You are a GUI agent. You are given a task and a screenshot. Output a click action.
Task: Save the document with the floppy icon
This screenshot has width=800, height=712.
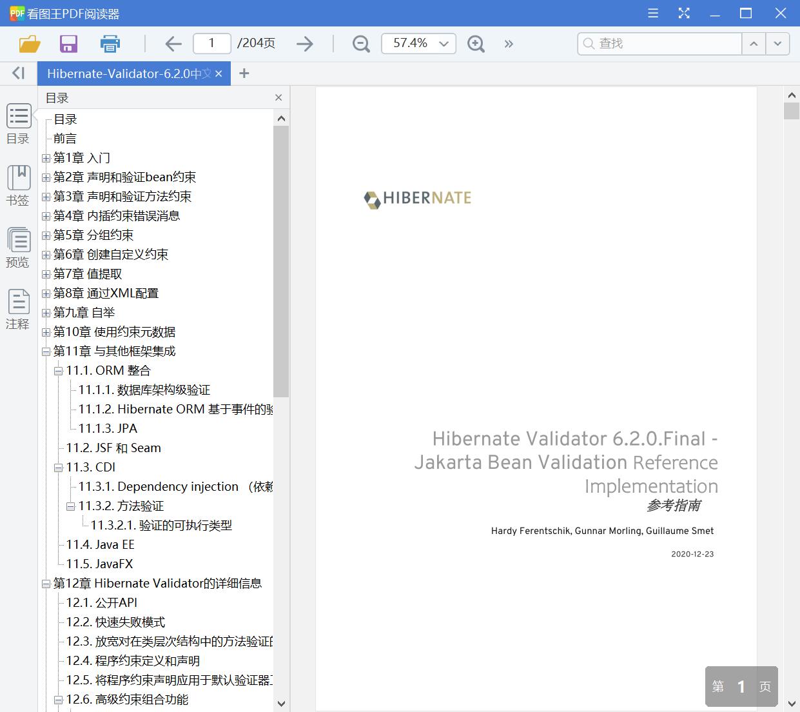68,44
